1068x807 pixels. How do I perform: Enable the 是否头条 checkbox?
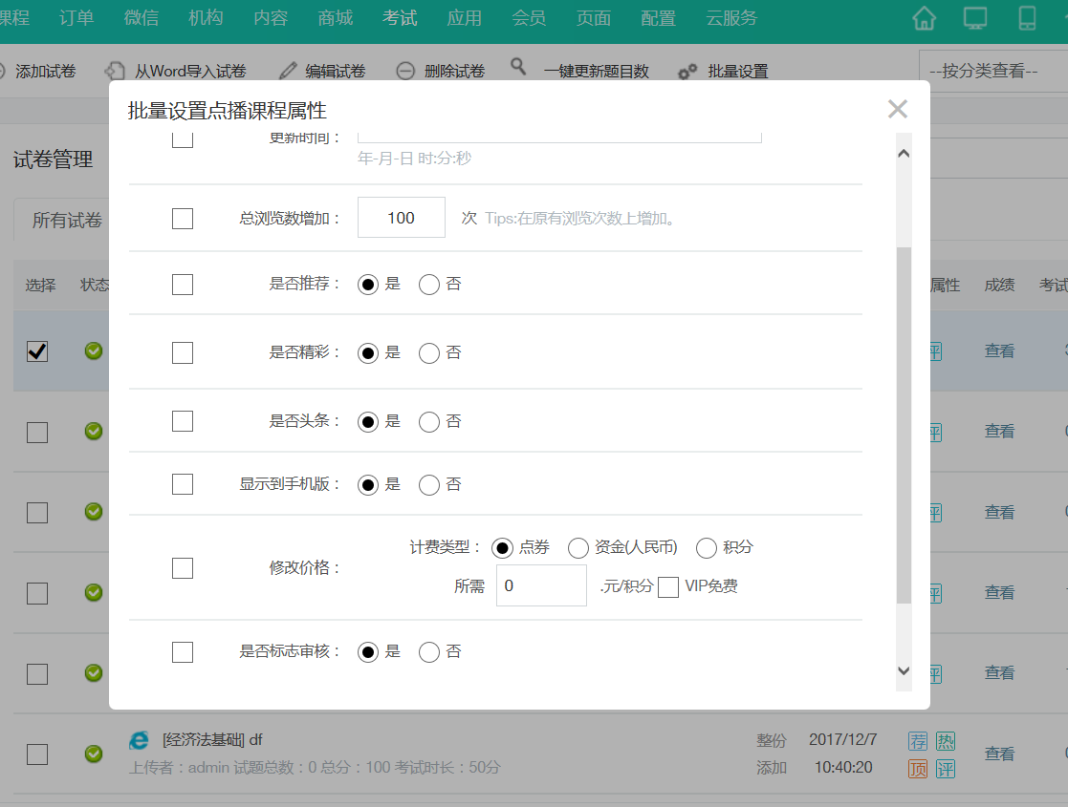183,421
